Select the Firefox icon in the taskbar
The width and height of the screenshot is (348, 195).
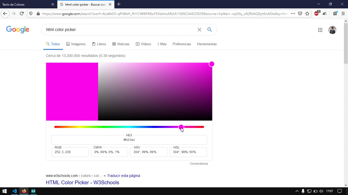(x=24, y=191)
